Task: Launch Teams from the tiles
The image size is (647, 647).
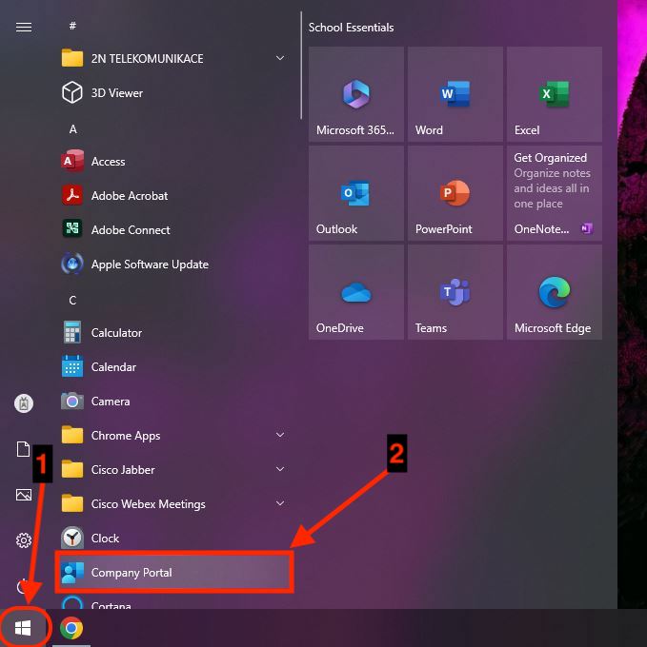Action: [x=455, y=292]
